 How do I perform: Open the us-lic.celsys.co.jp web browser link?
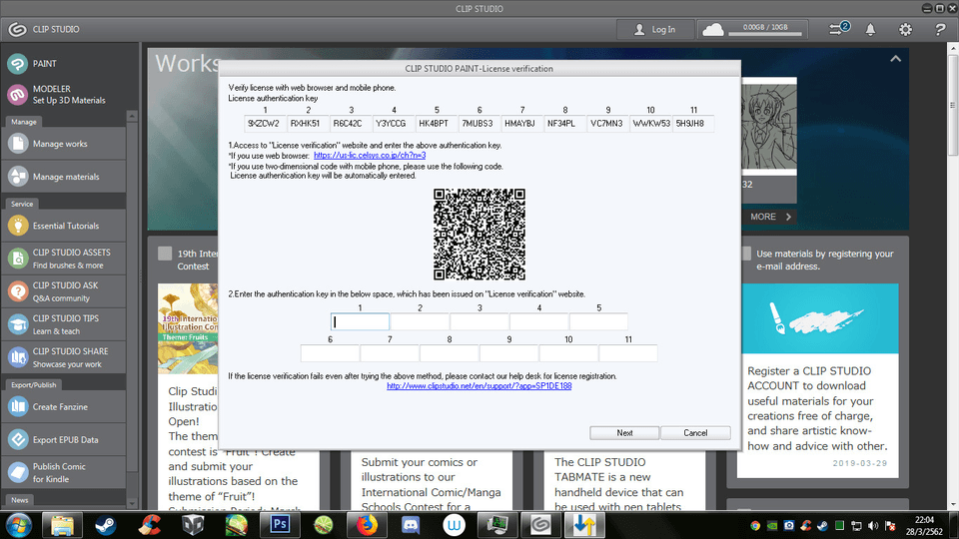click(370, 156)
